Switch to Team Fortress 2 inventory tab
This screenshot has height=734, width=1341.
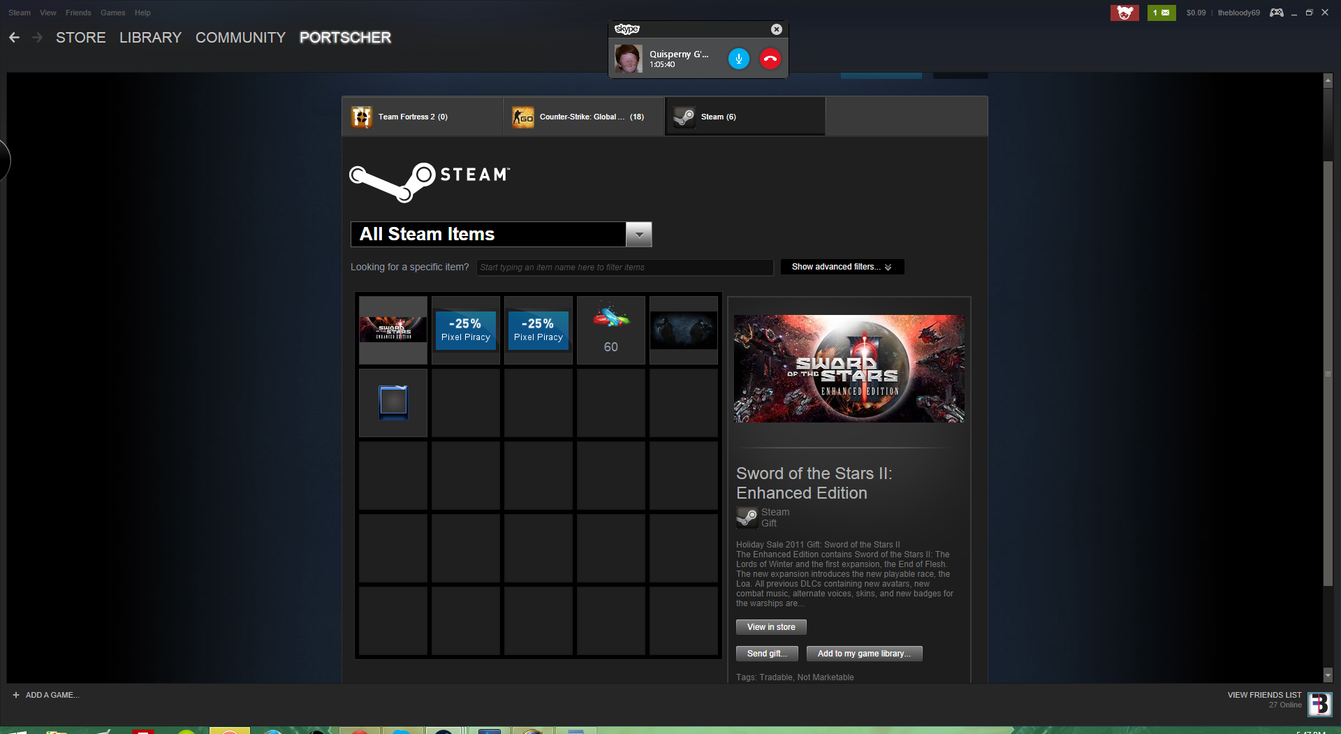423,117
